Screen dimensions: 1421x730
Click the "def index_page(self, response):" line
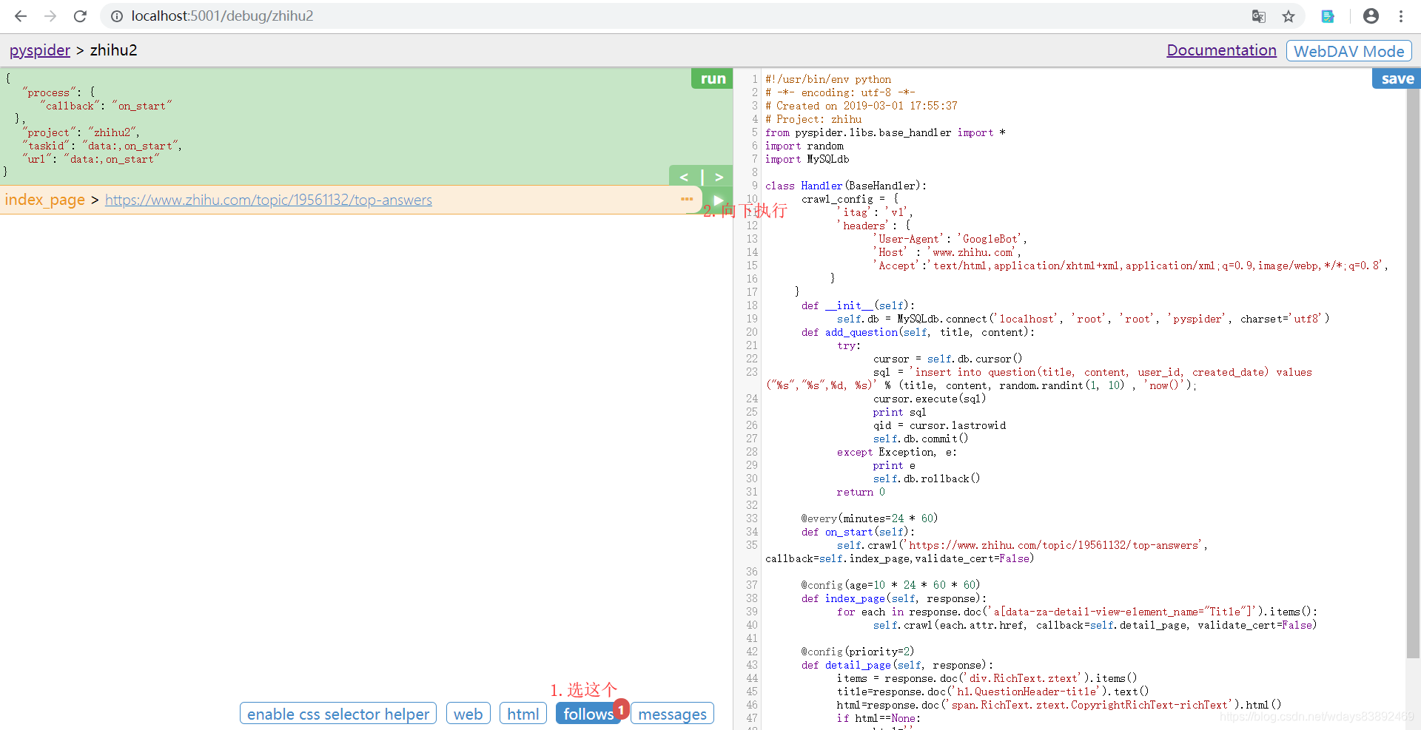point(893,598)
